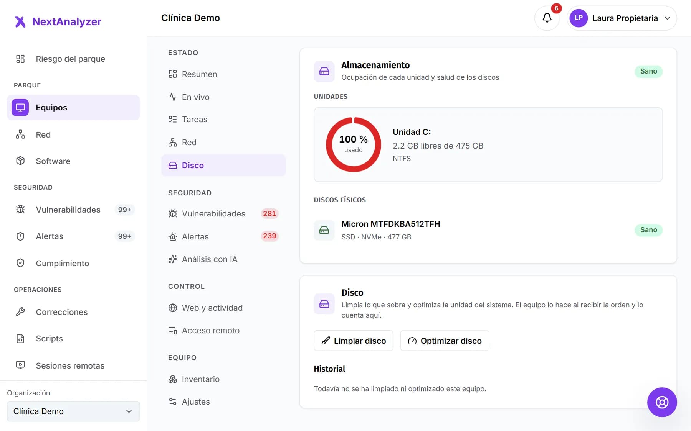The width and height of the screenshot is (691, 431).
Task: Click the Sano badge for Micron disk
Action: coord(648,230)
